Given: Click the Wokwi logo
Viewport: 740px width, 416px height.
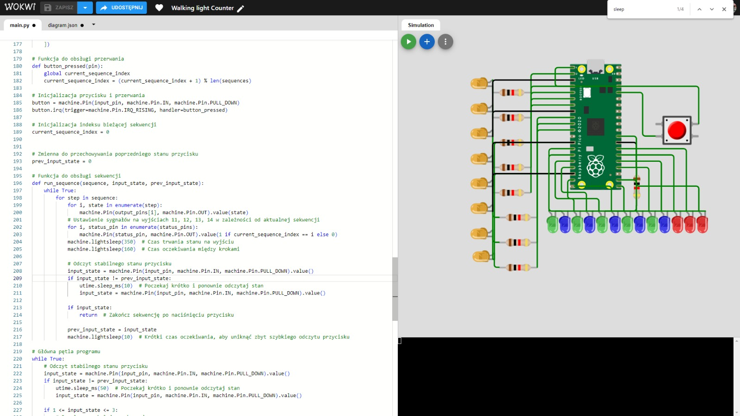Looking at the screenshot, I should [x=20, y=7].
